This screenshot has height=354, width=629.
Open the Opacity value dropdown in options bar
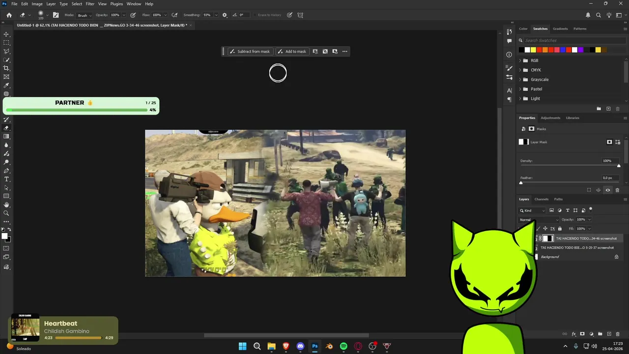[x=124, y=15]
